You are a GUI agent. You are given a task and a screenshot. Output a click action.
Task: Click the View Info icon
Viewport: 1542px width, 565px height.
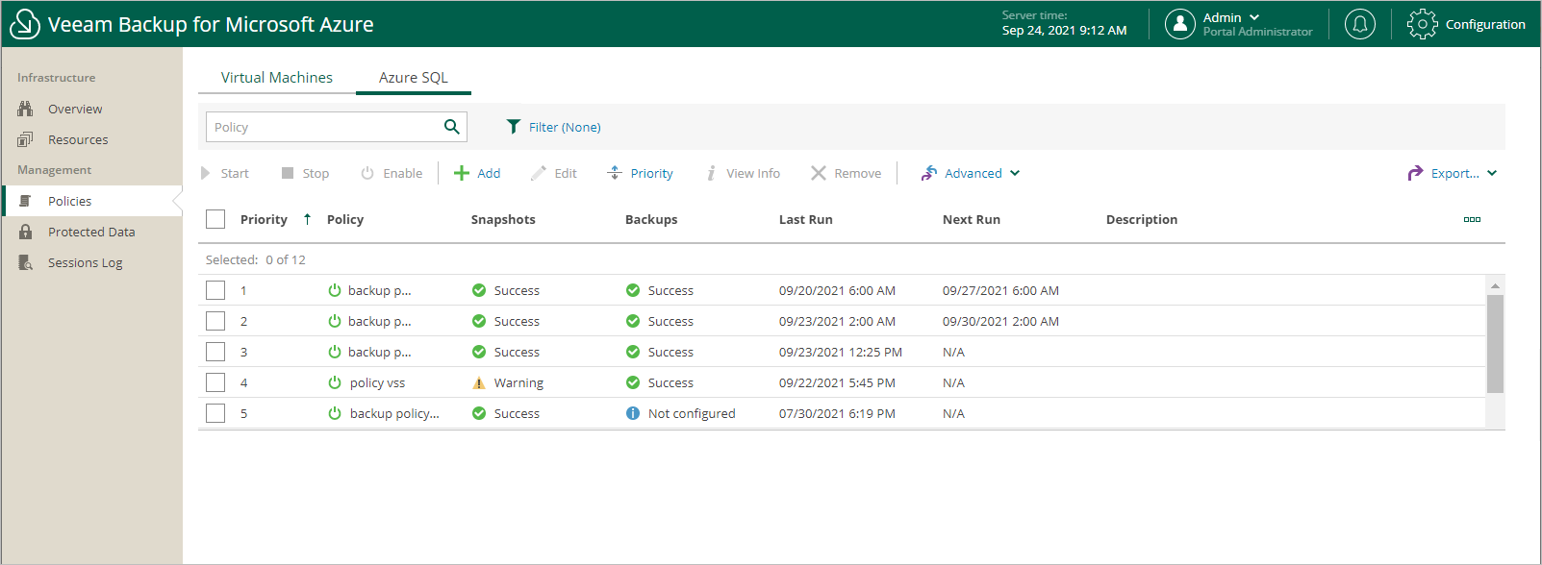(x=711, y=173)
